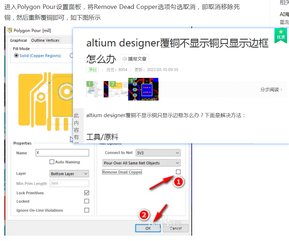Click the Properties group label
The width and height of the screenshot is (289, 241).
point(22,143)
